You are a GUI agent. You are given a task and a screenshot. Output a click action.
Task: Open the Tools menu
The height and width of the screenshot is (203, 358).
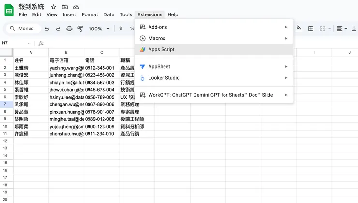[126, 15]
